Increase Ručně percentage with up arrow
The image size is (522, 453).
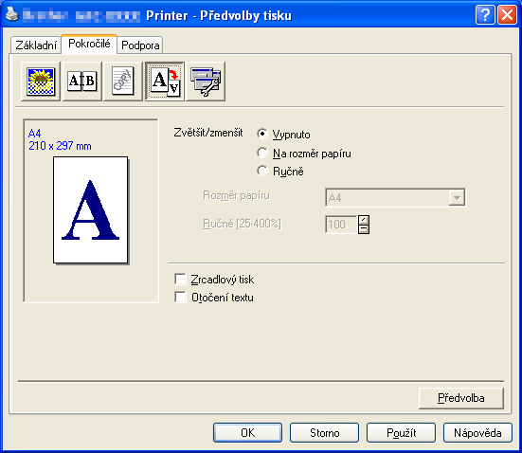tap(364, 220)
